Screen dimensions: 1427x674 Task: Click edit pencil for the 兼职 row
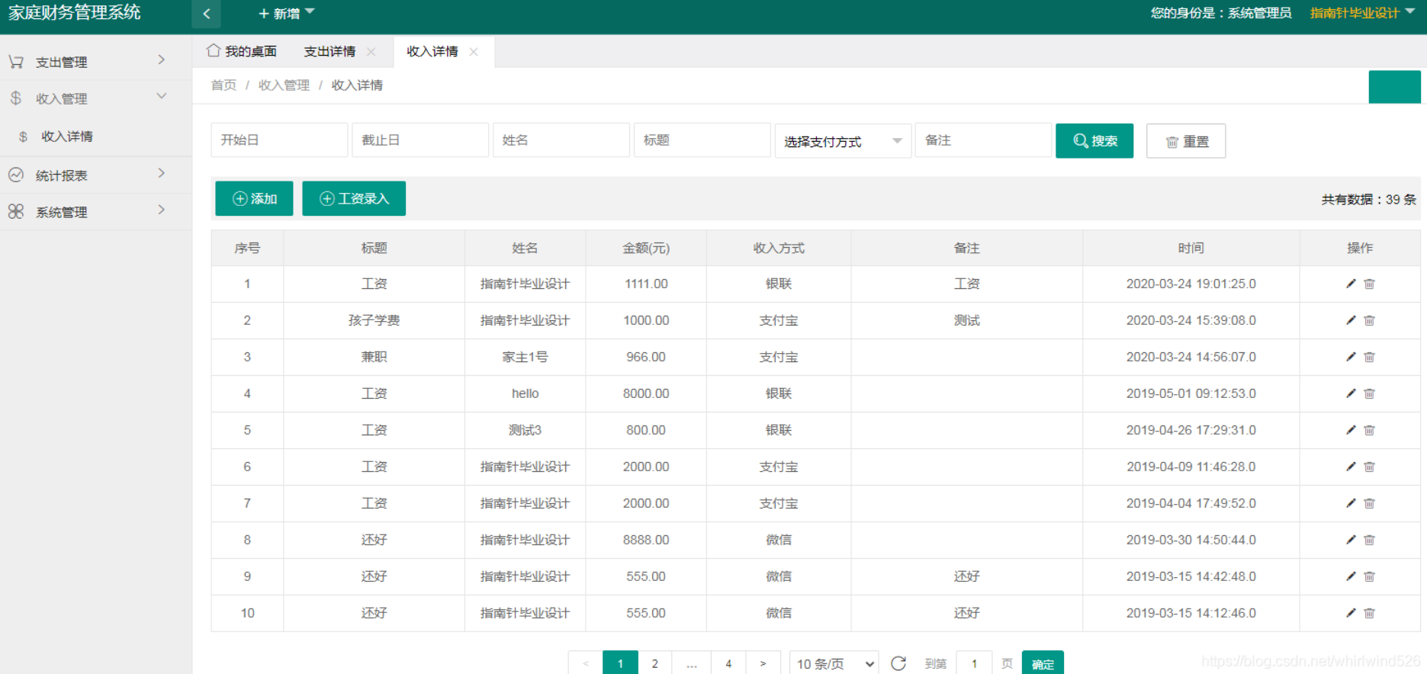pyautogui.click(x=1351, y=357)
